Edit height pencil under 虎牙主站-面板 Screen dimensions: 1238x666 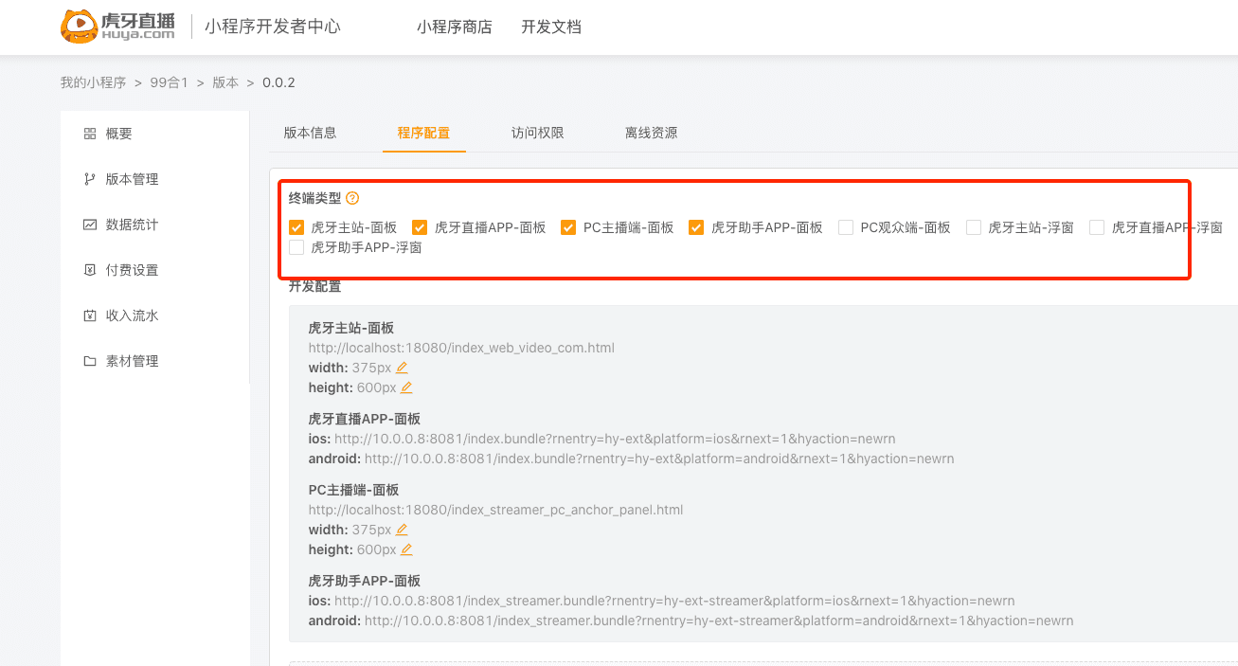click(406, 387)
